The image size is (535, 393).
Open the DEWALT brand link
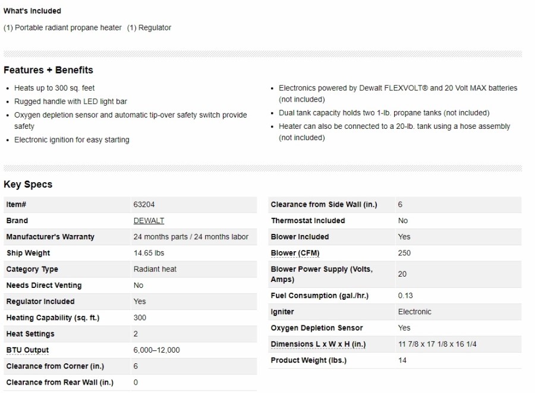[x=149, y=221]
